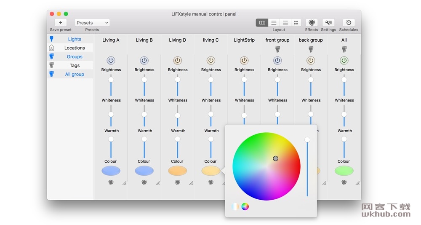Open the Presets dropdown
421x225 pixels.
[92, 23]
